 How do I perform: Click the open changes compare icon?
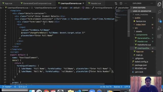click(116, 3)
